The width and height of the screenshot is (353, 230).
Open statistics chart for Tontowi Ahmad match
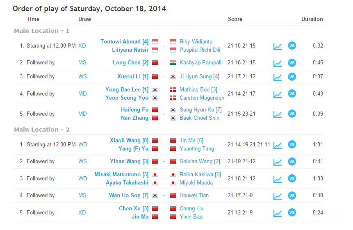click(278, 46)
